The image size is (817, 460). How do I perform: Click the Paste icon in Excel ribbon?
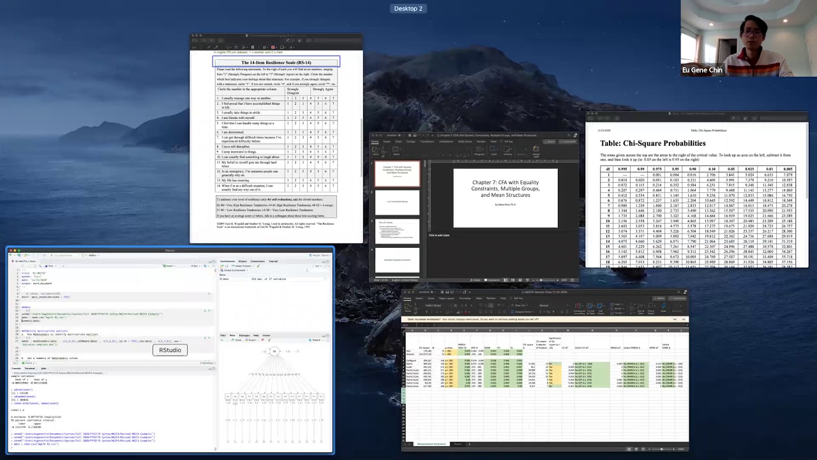pos(408,308)
